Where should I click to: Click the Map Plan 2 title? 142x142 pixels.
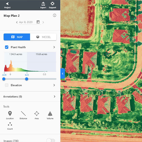coord(12,16)
